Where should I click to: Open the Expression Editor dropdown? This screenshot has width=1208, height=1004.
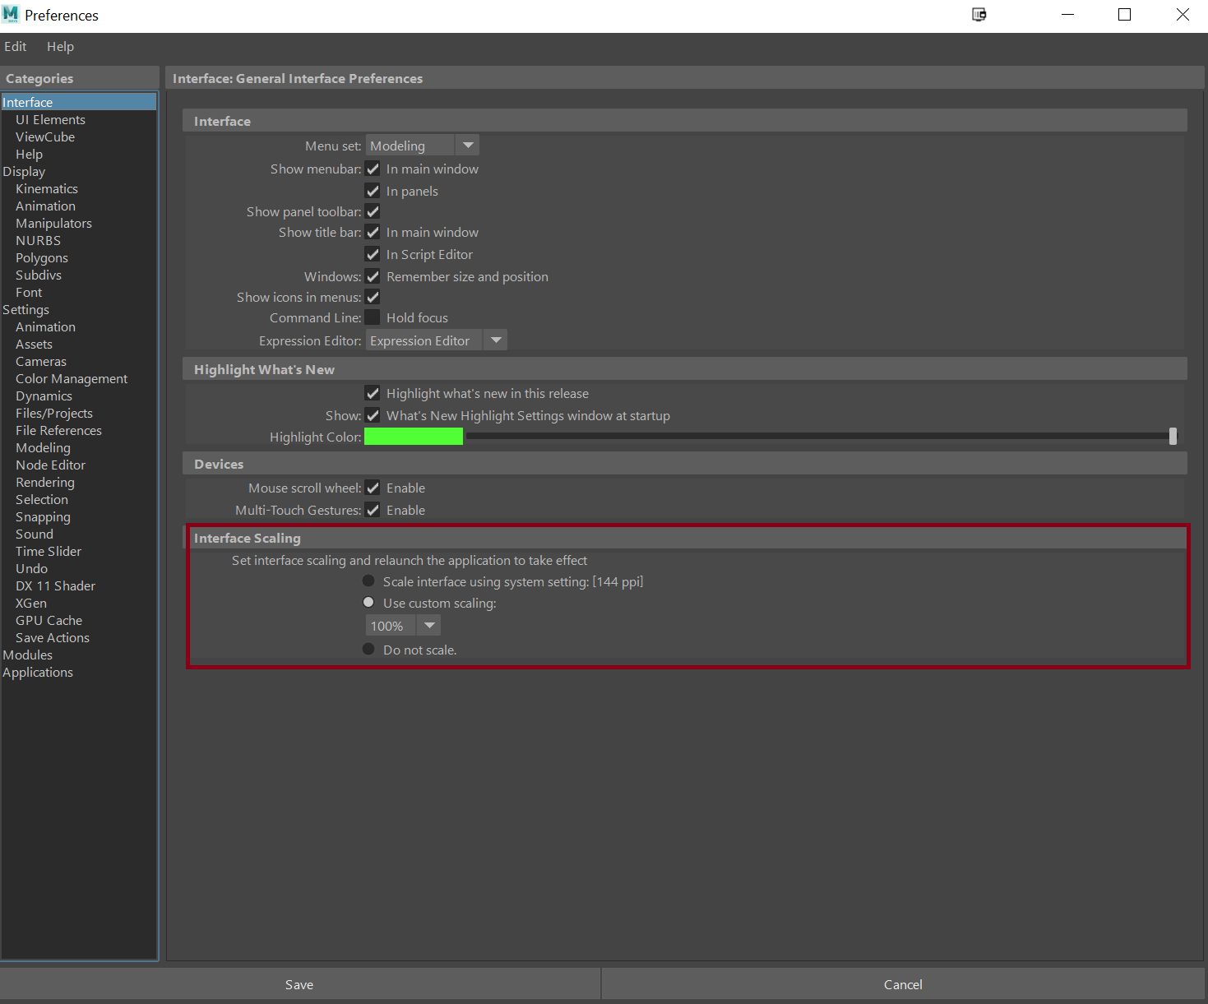[x=495, y=340]
